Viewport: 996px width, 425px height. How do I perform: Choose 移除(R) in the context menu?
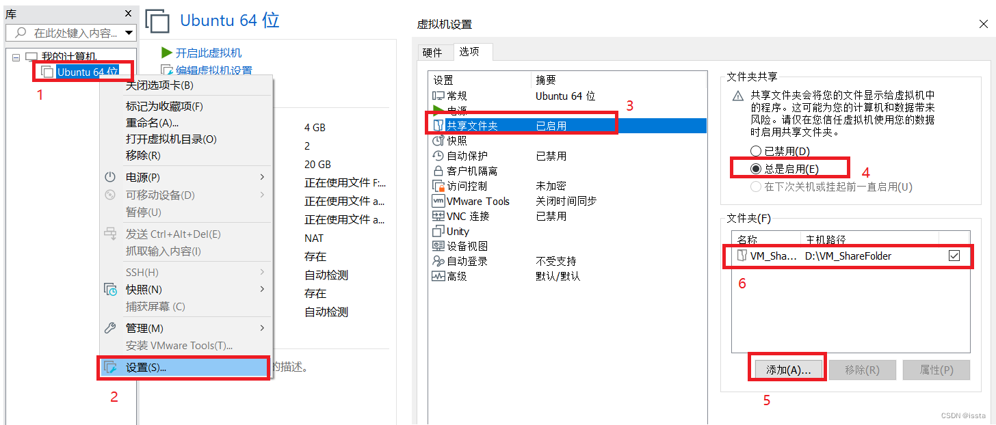pyautogui.click(x=143, y=156)
